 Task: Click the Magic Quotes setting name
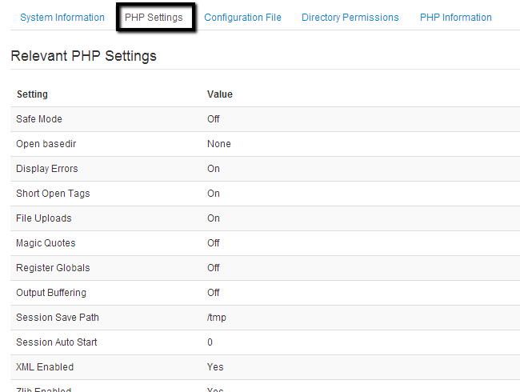point(46,243)
